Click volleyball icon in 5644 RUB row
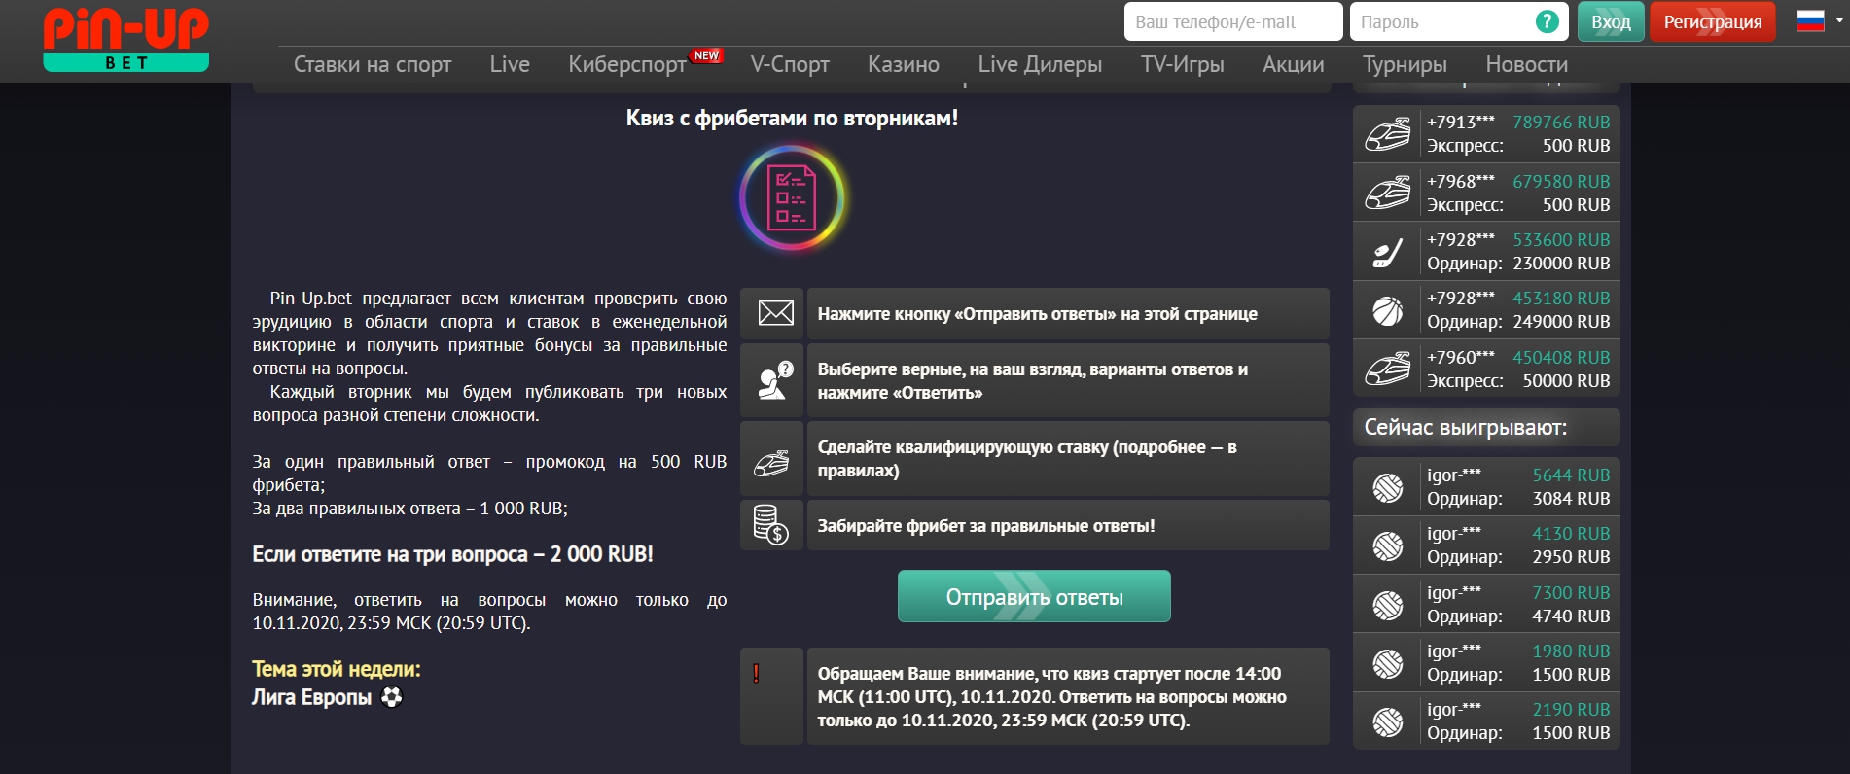 [1387, 487]
